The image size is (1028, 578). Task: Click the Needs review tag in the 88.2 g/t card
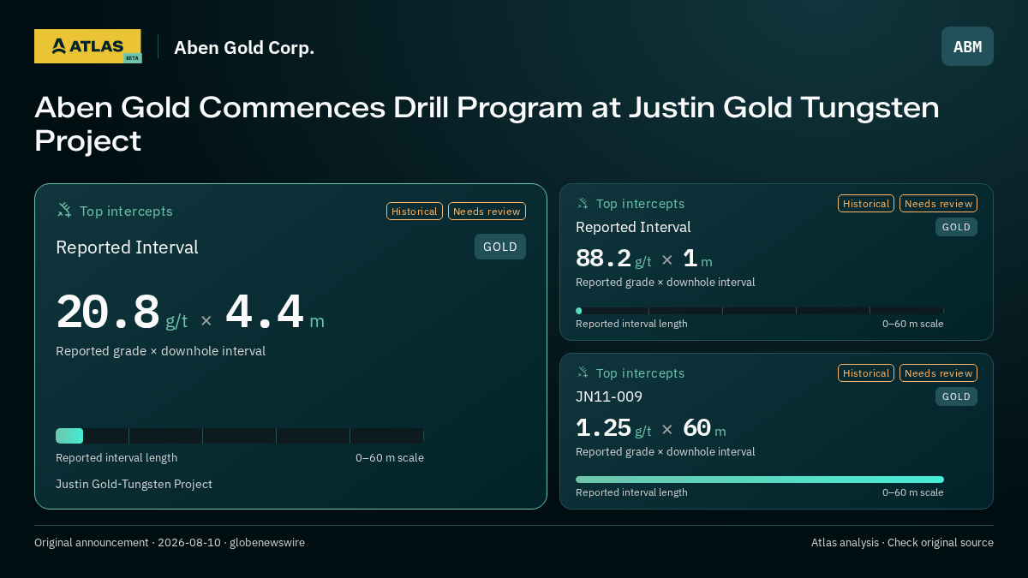tap(938, 204)
